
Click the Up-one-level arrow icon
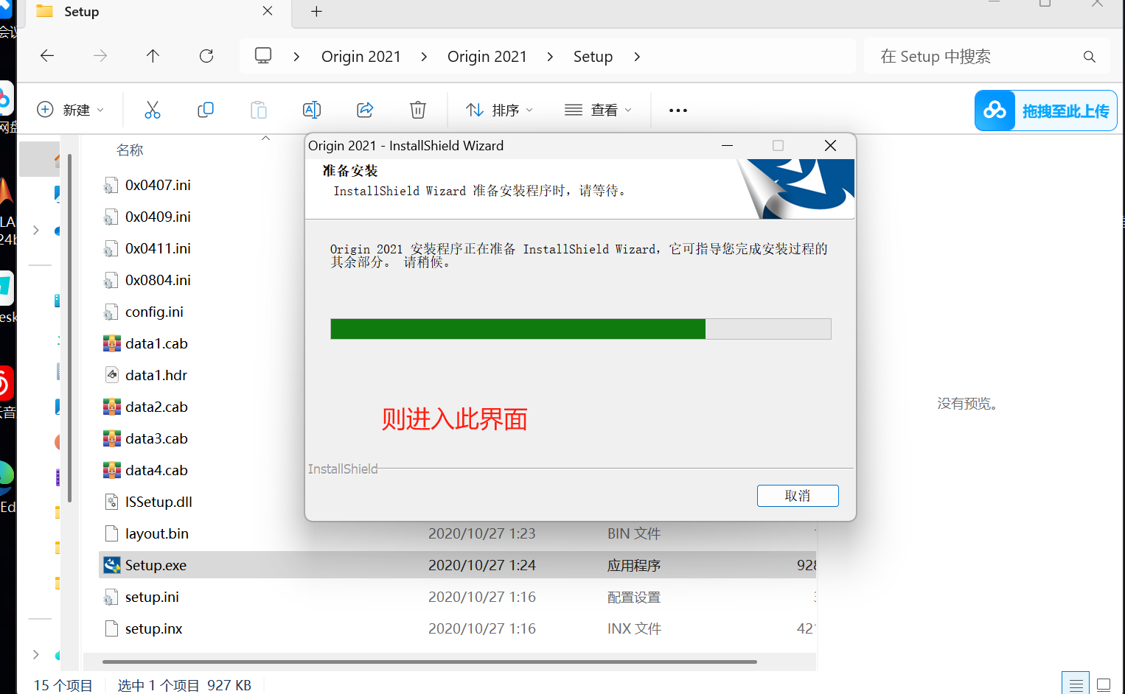click(x=153, y=55)
